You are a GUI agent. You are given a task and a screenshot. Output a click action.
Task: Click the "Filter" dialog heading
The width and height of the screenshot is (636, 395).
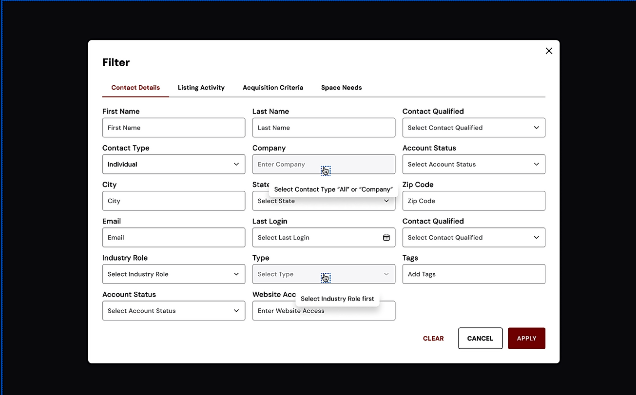pos(116,62)
